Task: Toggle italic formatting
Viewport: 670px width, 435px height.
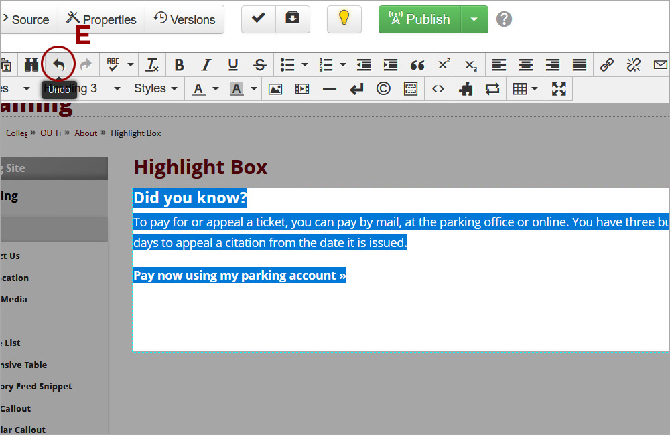Action: tap(206, 65)
